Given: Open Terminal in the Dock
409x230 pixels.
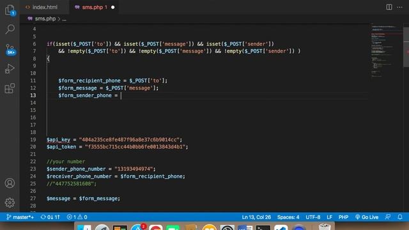Looking at the screenshot, I should tap(263, 227).
